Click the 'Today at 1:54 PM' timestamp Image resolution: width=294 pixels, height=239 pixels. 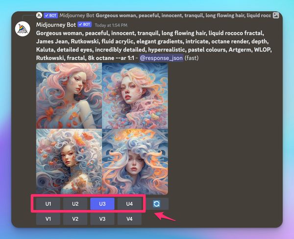coord(110,25)
